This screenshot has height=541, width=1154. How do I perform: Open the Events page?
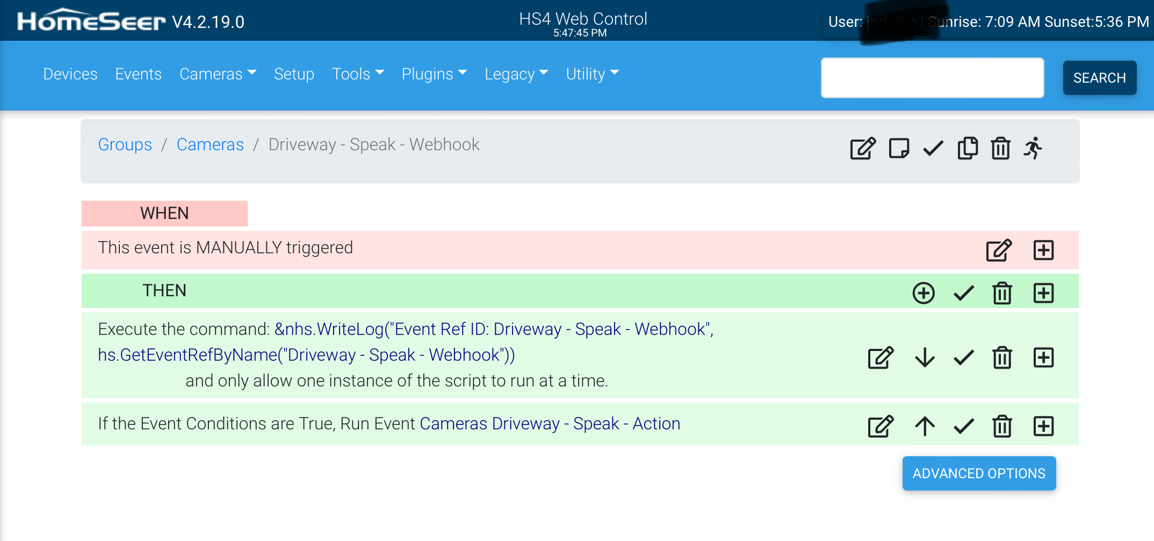[x=138, y=74]
